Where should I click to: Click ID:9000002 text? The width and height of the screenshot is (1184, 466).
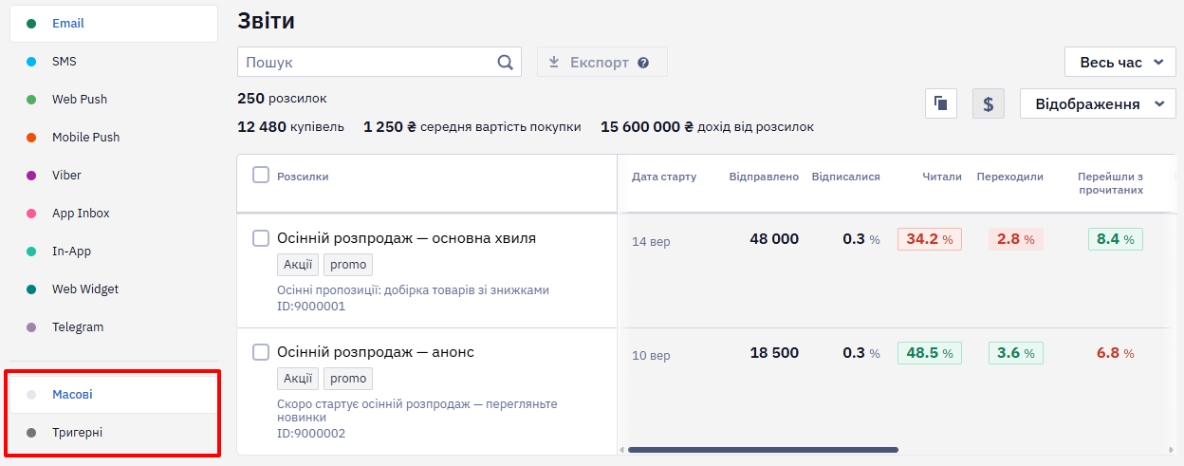311,434
